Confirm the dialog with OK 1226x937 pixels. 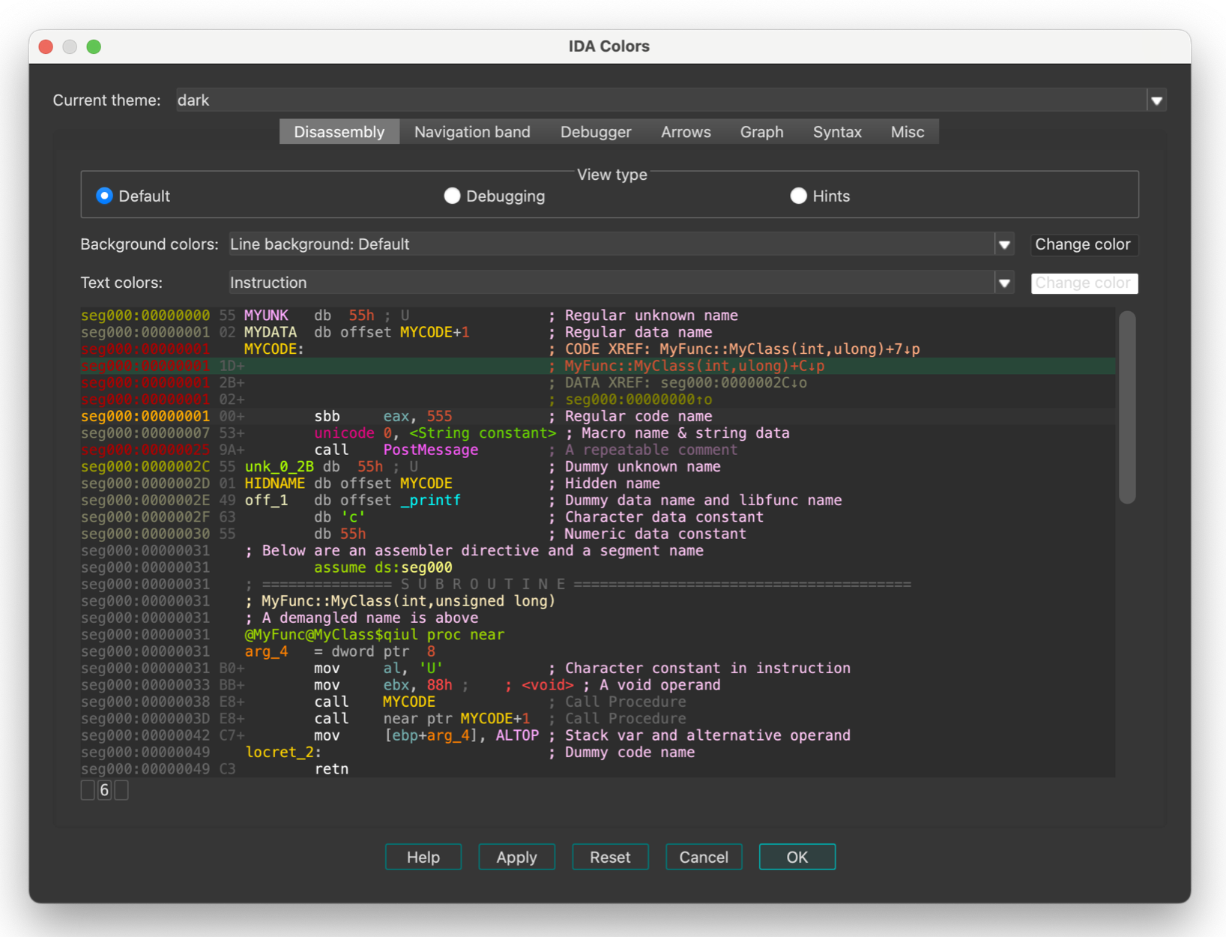coord(797,857)
